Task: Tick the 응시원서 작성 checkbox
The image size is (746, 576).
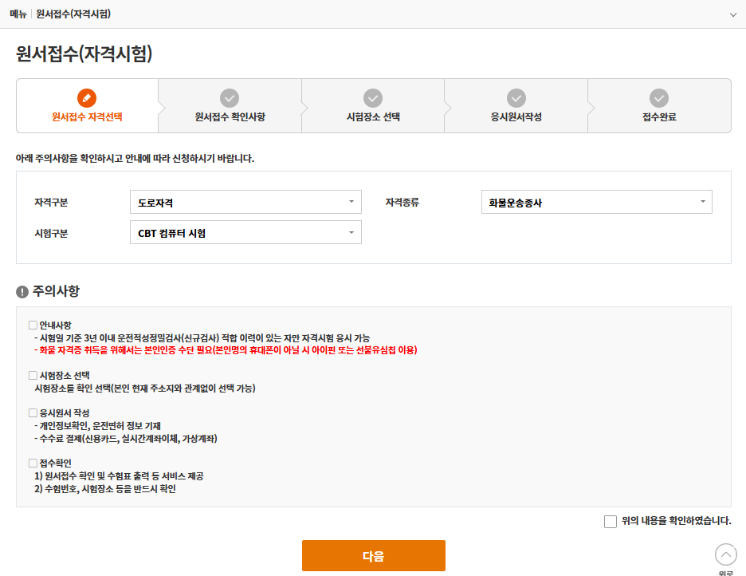Action: coord(33,412)
